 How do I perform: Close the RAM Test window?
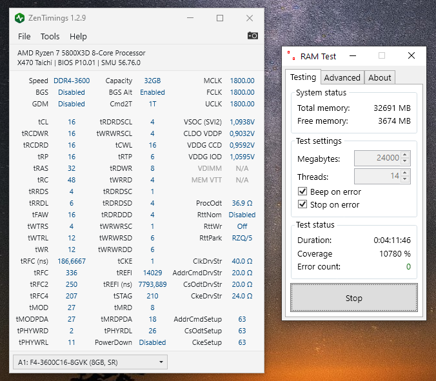(411, 56)
